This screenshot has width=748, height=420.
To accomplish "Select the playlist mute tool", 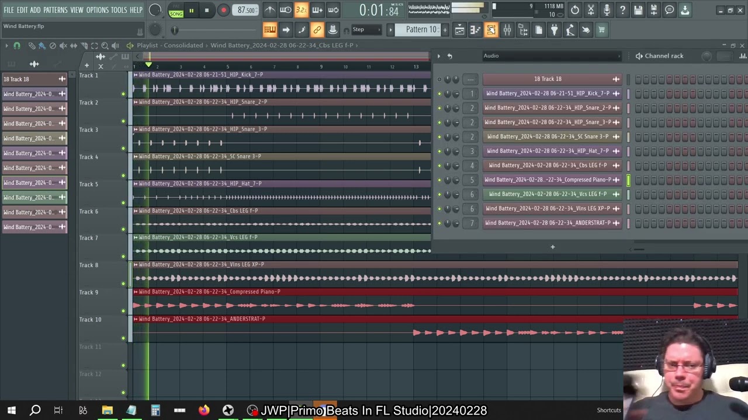I will click(x=63, y=45).
